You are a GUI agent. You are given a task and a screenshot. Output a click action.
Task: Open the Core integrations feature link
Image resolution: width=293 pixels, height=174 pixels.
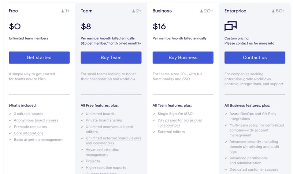[29, 133]
